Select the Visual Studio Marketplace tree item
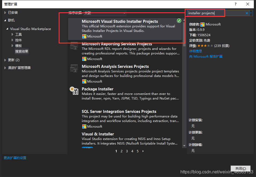256x177 pixels. click(x=31, y=29)
